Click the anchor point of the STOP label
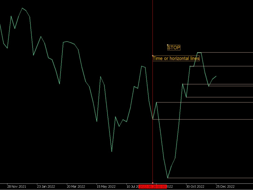This screenshot has width=253, height=190. (168, 45)
